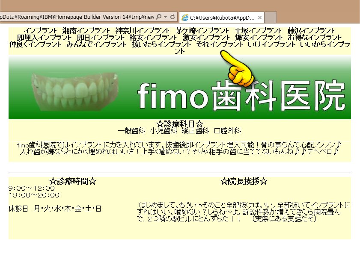Click the 茅ケ崎インプラント keyword text
This screenshot has width=360, height=262.
(x=202, y=31)
